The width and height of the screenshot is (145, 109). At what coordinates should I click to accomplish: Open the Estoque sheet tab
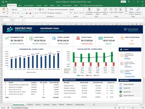coord(38,104)
